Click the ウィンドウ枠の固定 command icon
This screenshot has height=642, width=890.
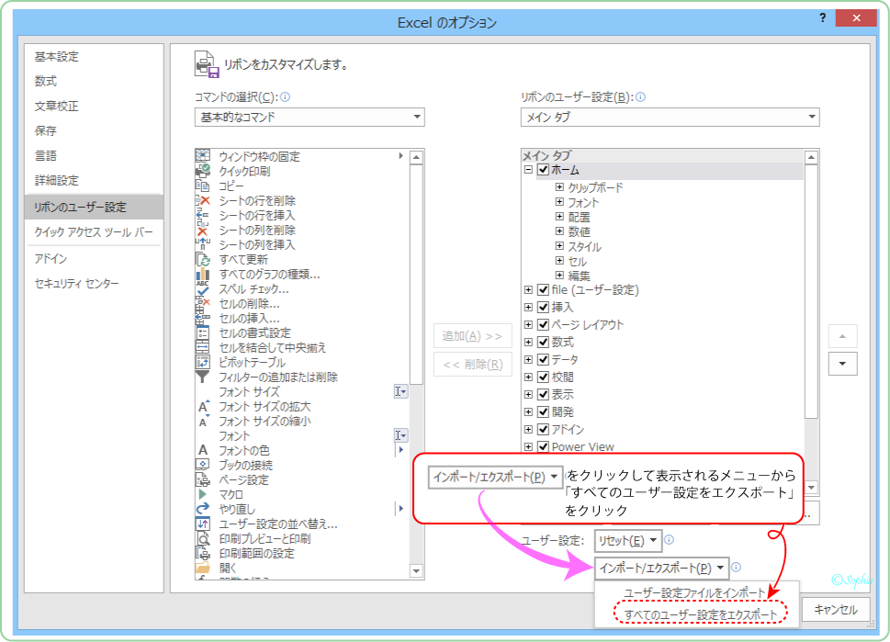coord(203,156)
